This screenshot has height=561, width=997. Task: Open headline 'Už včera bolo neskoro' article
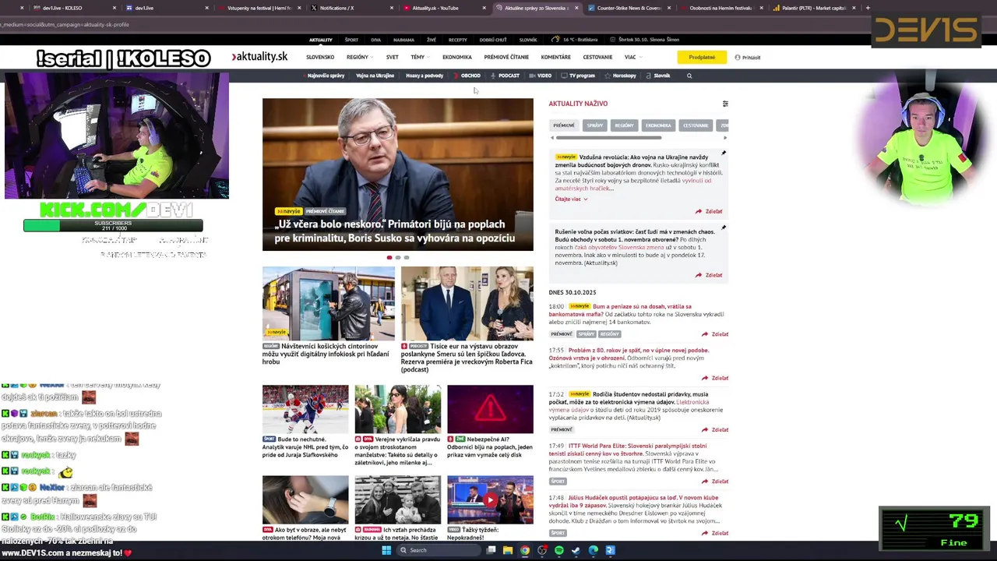(394, 231)
